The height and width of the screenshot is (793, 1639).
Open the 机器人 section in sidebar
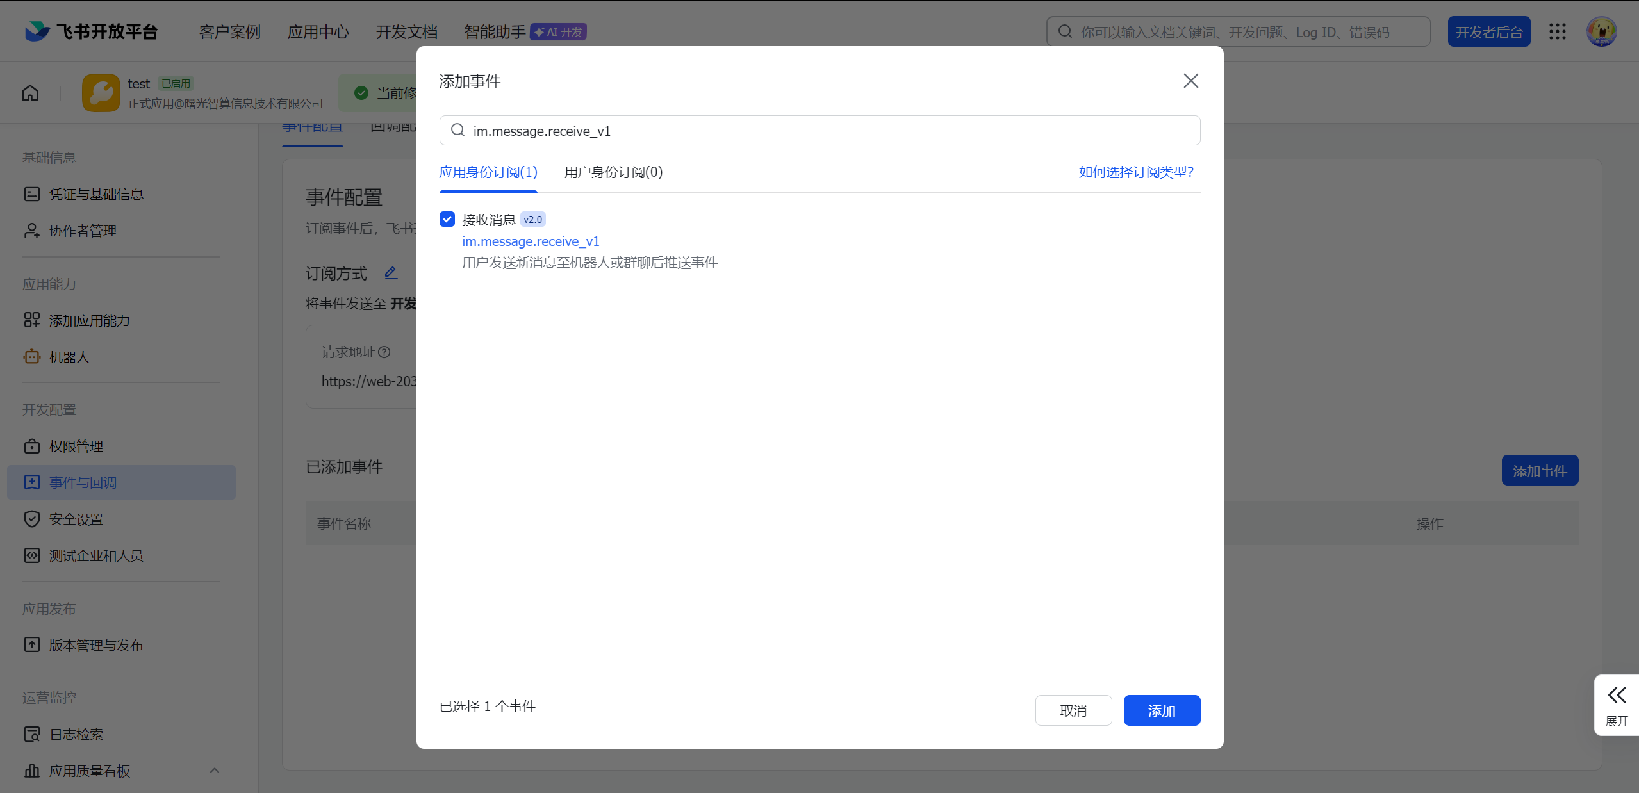click(x=70, y=357)
